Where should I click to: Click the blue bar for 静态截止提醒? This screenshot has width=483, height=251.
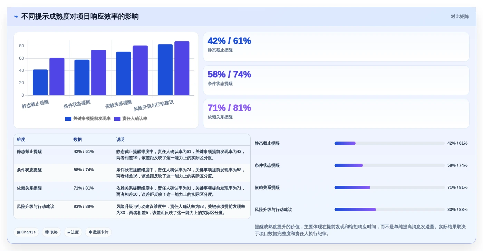pyautogui.click(x=40, y=83)
